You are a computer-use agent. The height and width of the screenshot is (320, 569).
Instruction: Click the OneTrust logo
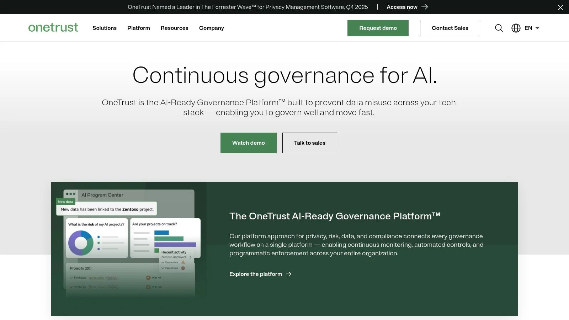(x=53, y=27)
